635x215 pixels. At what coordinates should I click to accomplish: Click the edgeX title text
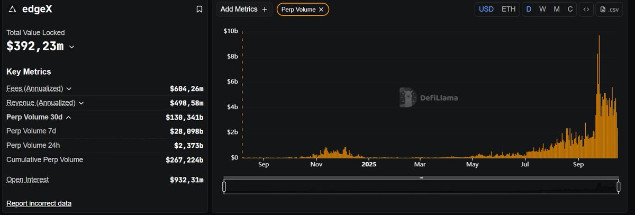pyautogui.click(x=37, y=9)
